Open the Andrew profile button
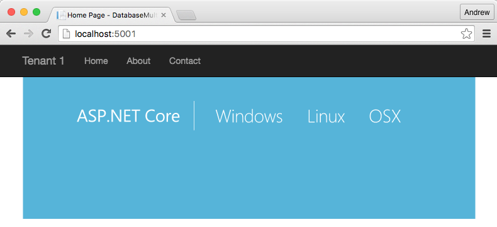This screenshot has height=227, width=497. tap(477, 13)
